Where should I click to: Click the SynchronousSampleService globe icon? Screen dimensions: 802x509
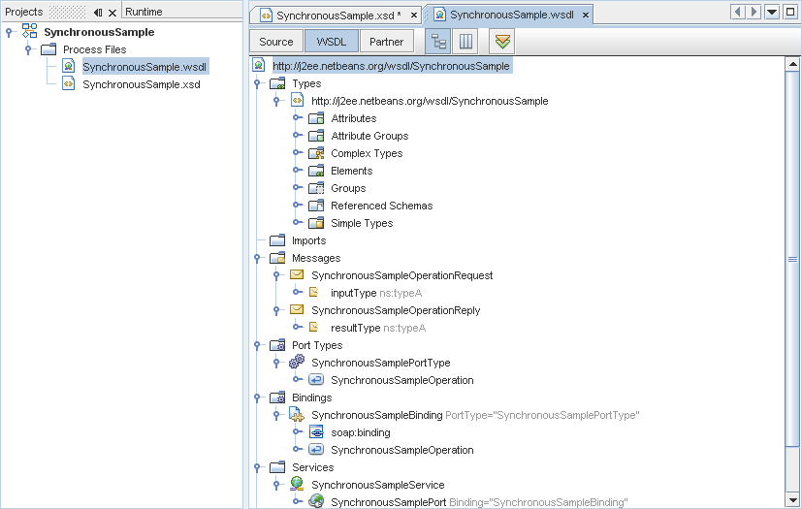[297, 484]
